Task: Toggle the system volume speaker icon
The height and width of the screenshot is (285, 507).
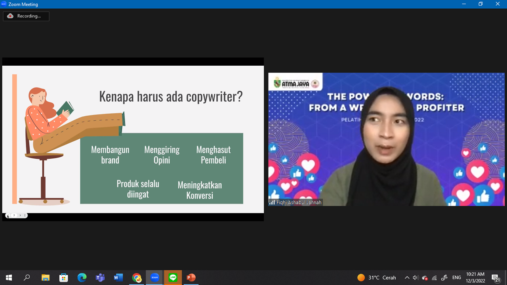Action: 415,277
